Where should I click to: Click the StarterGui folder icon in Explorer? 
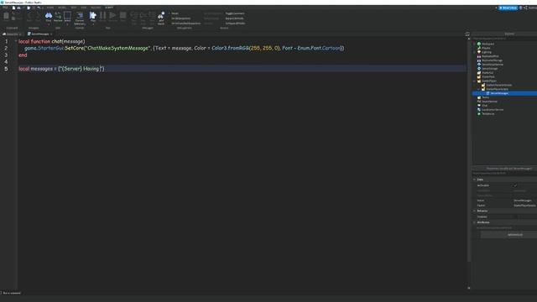[x=479, y=73]
